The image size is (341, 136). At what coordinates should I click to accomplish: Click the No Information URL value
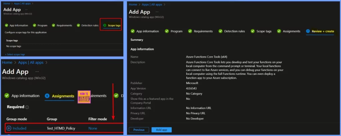click(198, 108)
